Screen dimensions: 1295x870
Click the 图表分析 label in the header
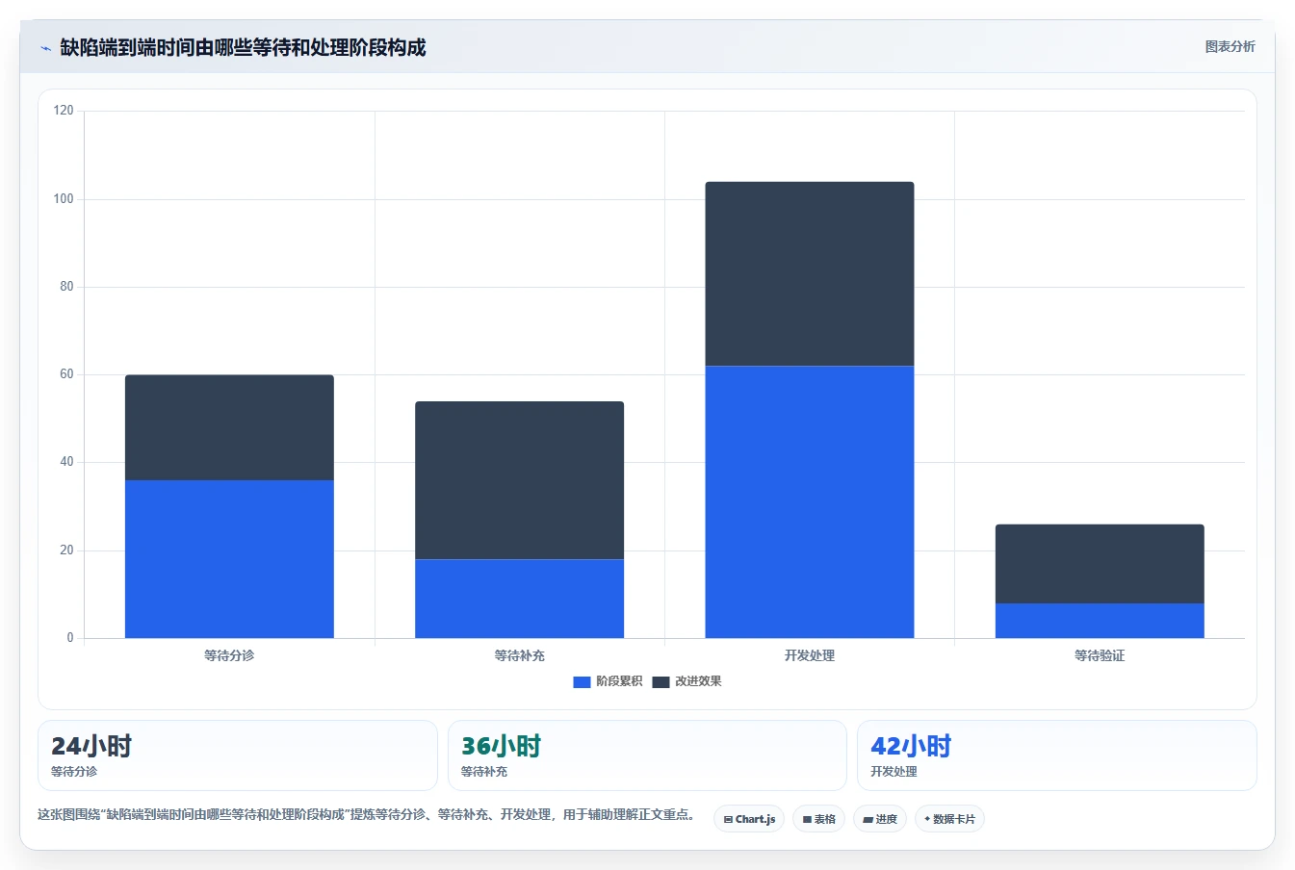coord(1230,46)
